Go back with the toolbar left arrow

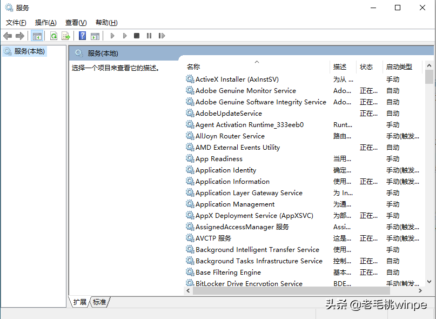point(8,36)
